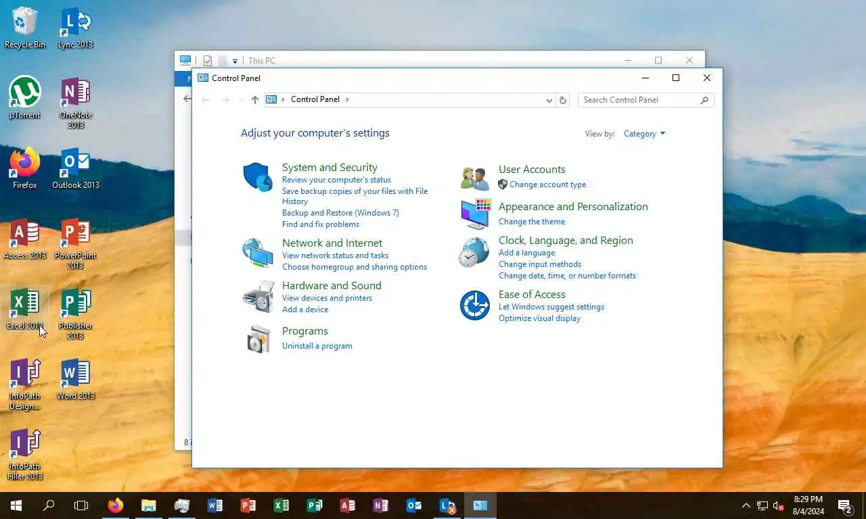Open Task View on the taskbar
Viewport: 866px width, 519px height.
81,505
